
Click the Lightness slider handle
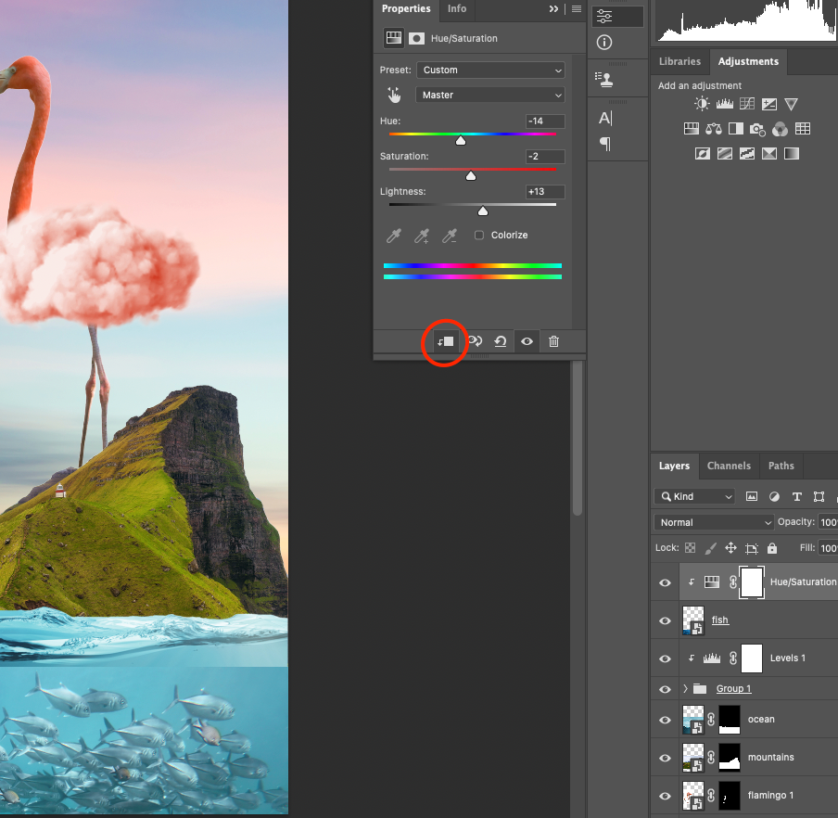(483, 211)
